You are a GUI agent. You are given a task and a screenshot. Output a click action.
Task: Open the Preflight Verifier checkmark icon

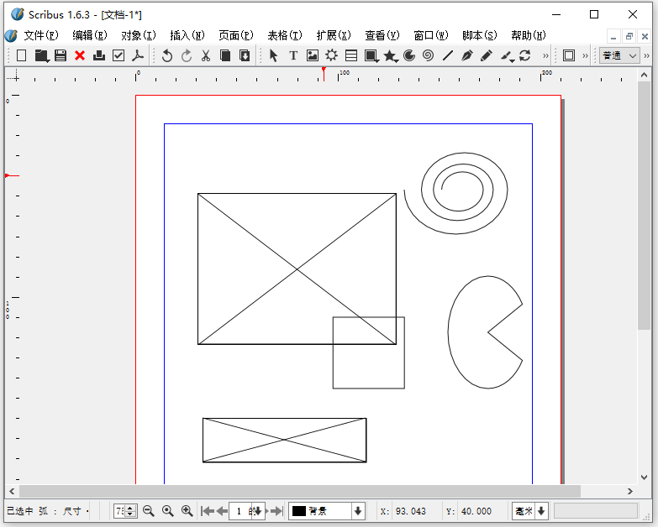118,55
